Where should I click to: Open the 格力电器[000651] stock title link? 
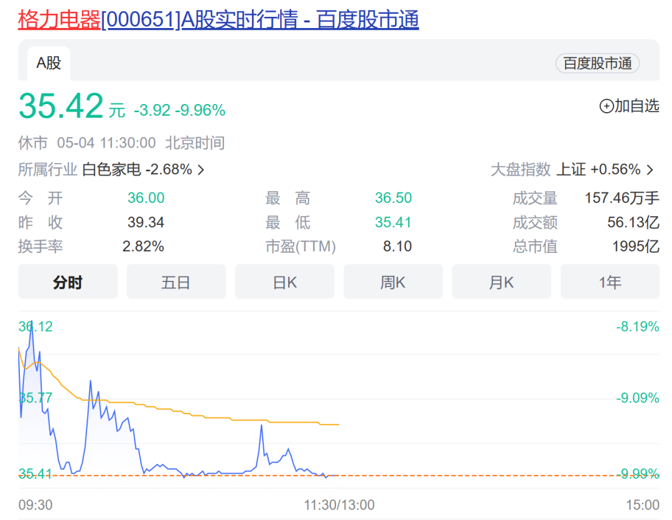(x=218, y=20)
